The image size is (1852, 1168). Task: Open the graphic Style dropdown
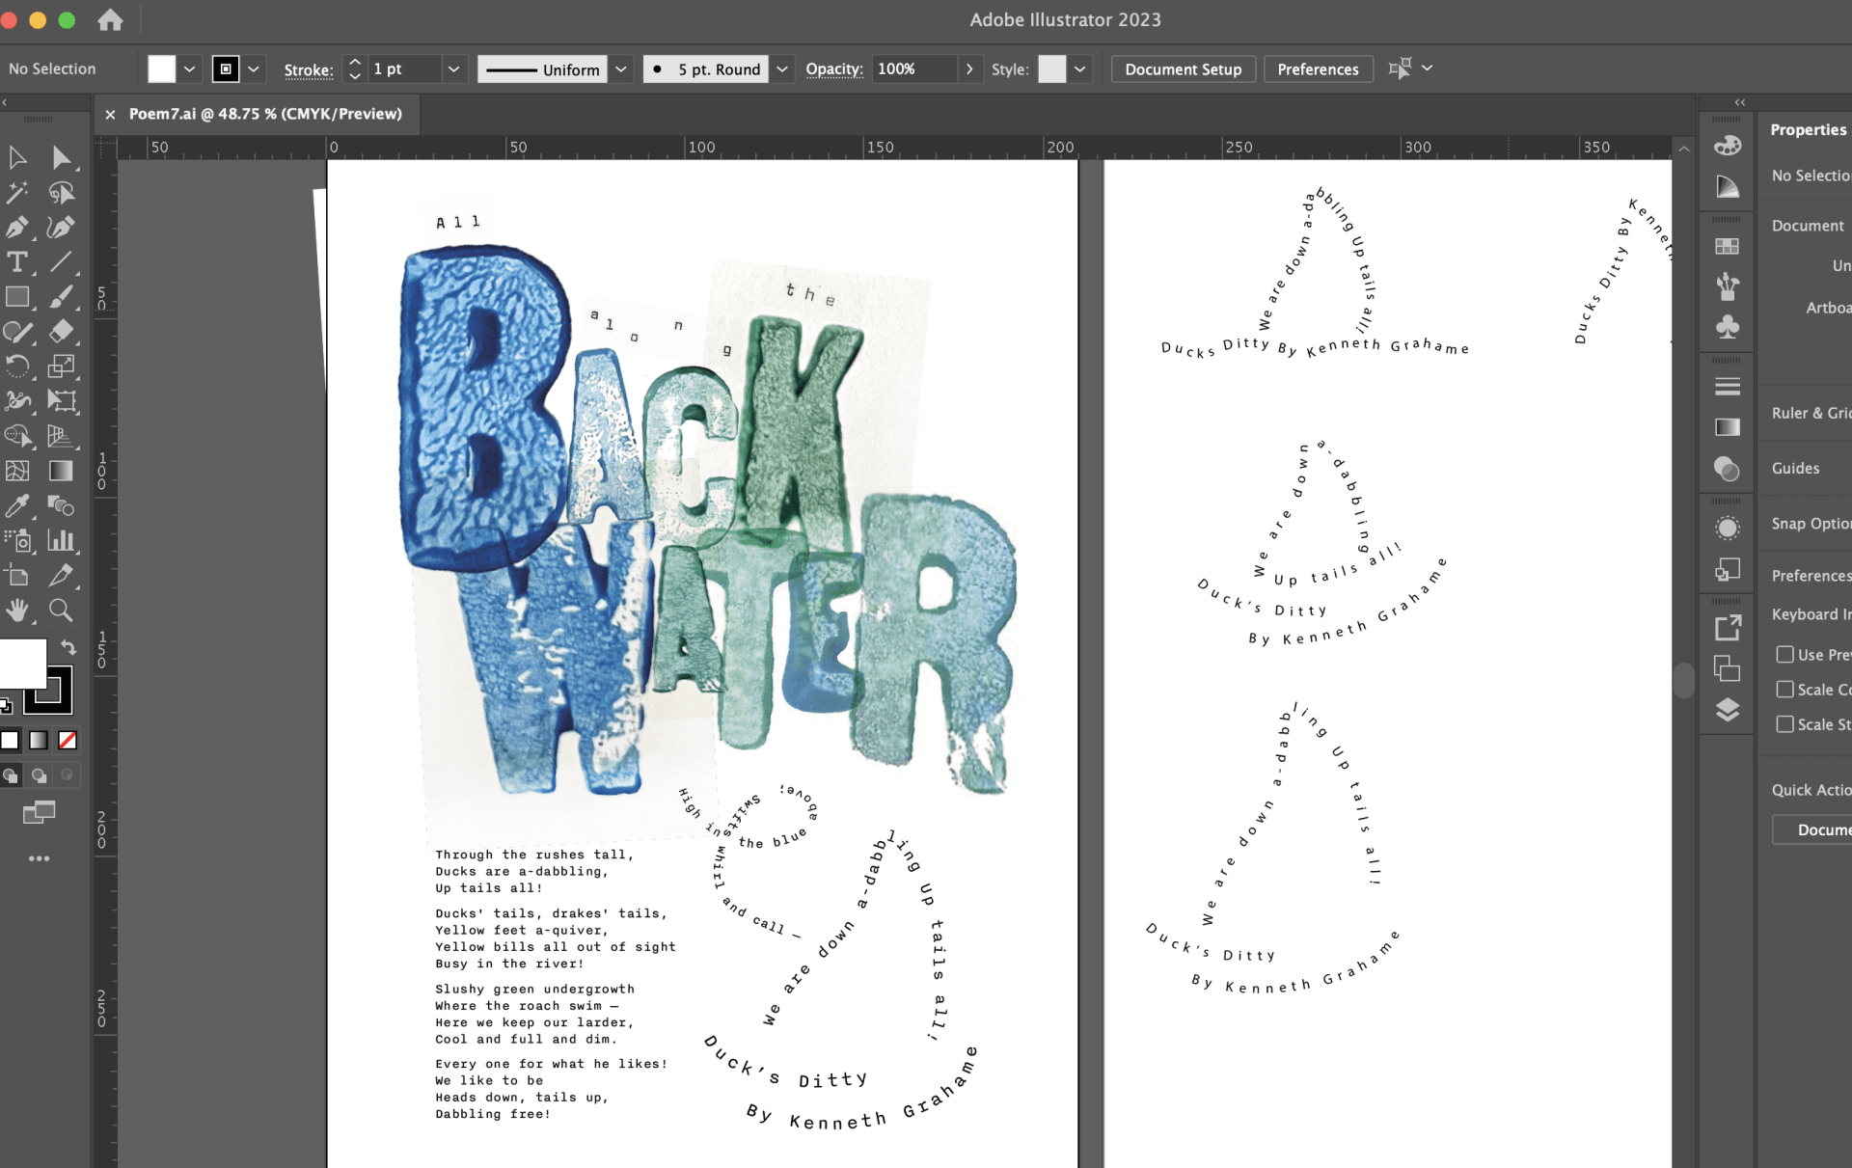(x=1079, y=68)
